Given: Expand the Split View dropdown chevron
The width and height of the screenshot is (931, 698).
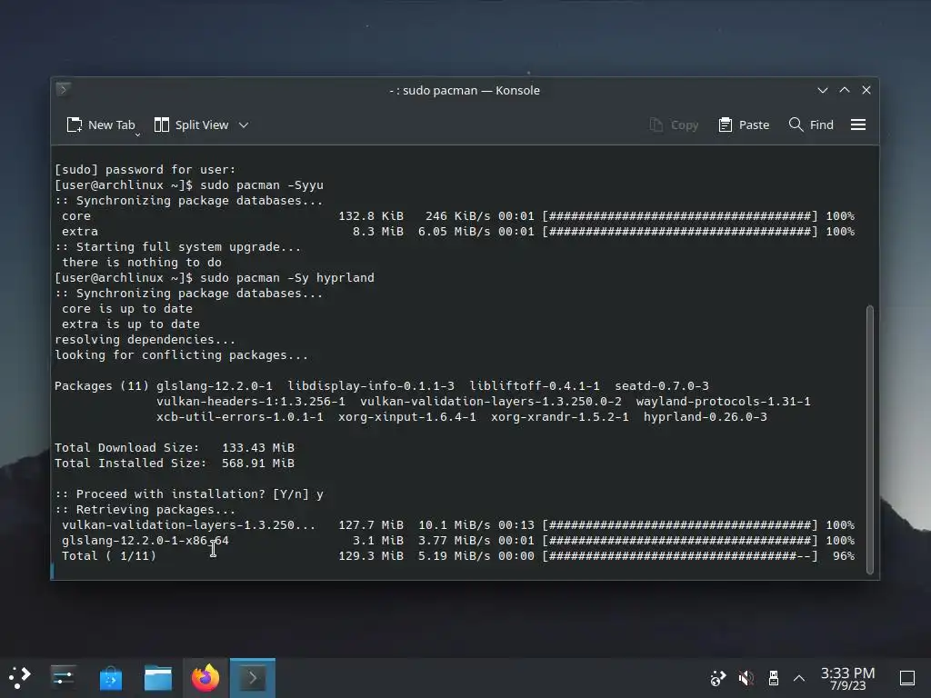Looking at the screenshot, I should [244, 125].
